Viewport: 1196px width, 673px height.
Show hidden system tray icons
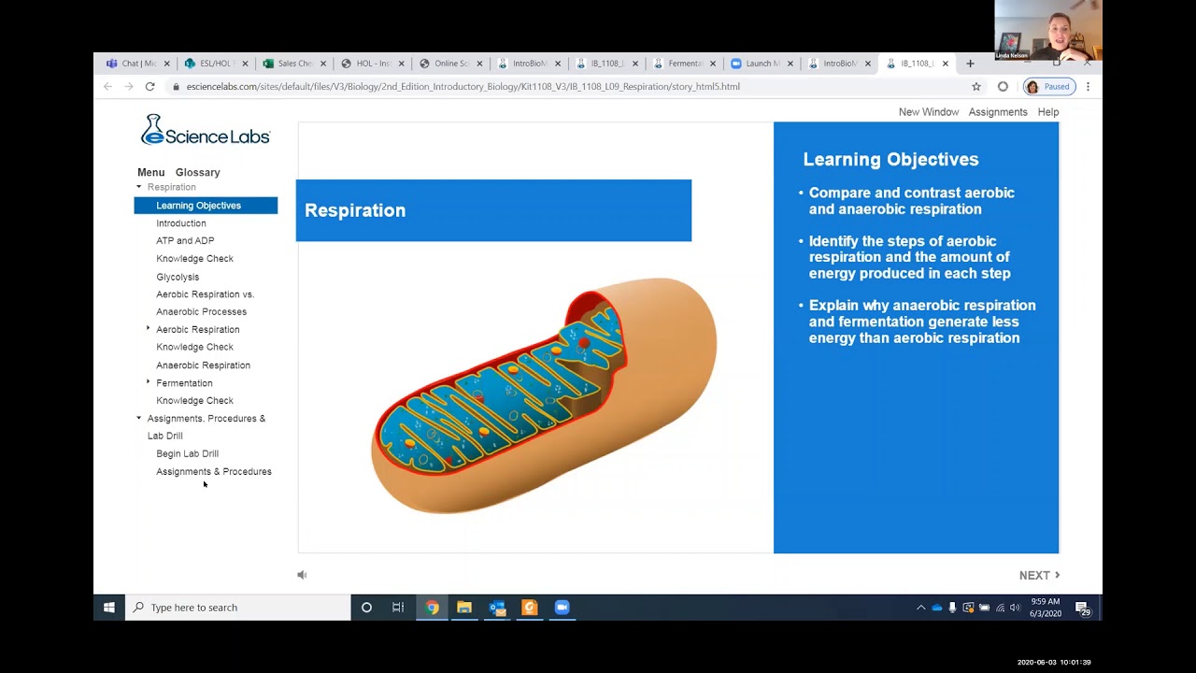pyautogui.click(x=920, y=608)
